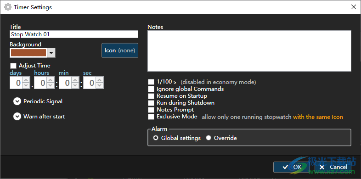Decrease min value with down arrow
Screen dimensions: 361x179
75,85
